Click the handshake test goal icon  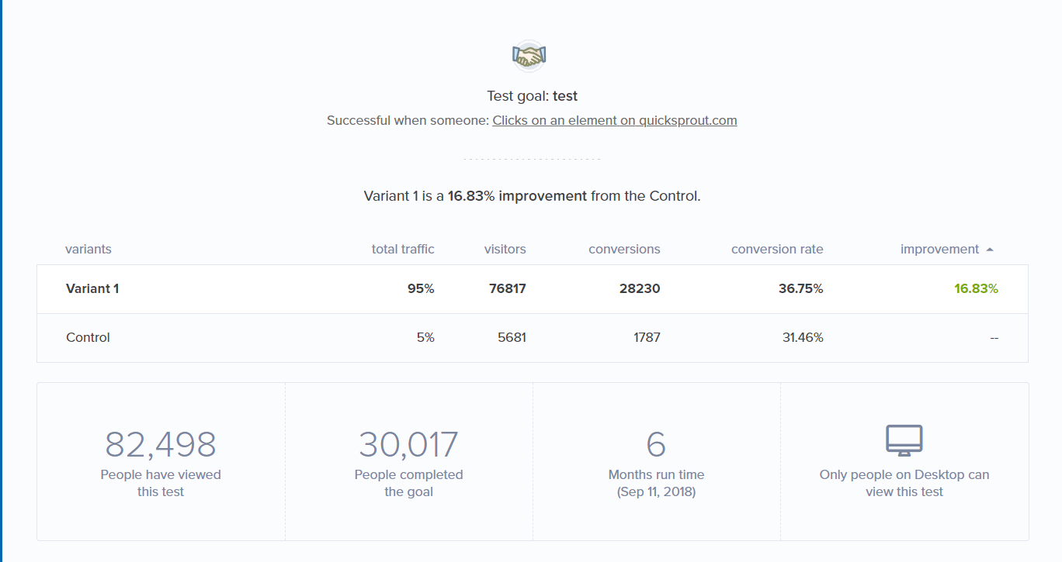coord(529,56)
